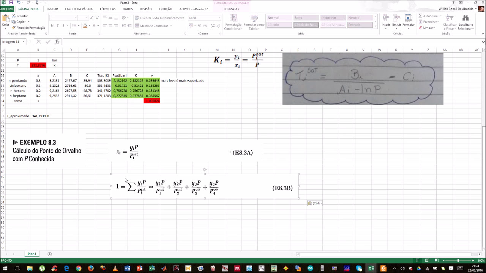
Task: Open the Paste Options (Ctrl) smart tag
Action: (315, 203)
